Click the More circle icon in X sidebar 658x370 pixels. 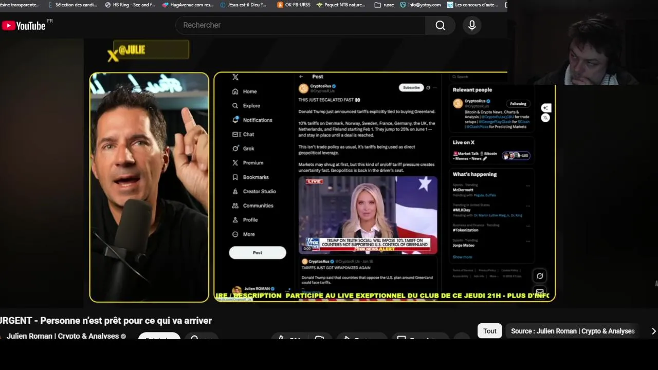click(235, 234)
